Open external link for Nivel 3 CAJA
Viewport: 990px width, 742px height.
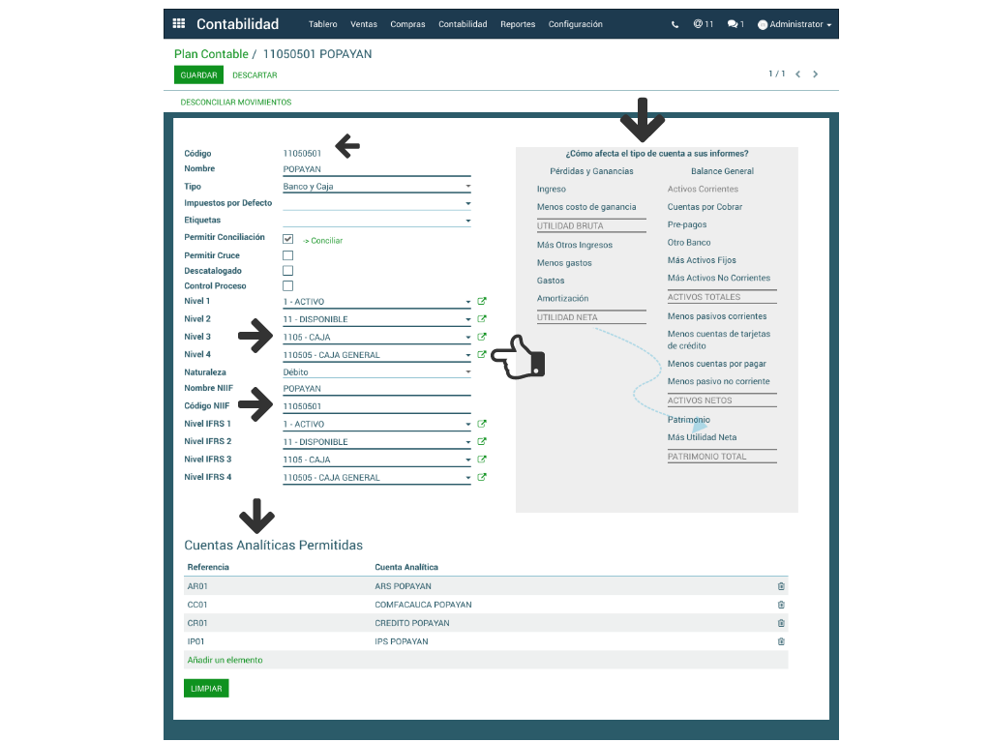(x=482, y=337)
